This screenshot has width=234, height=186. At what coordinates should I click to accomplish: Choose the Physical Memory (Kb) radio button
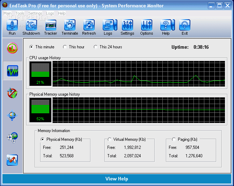click(x=43, y=139)
